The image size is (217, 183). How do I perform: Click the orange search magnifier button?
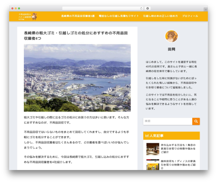click(x=196, y=121)
